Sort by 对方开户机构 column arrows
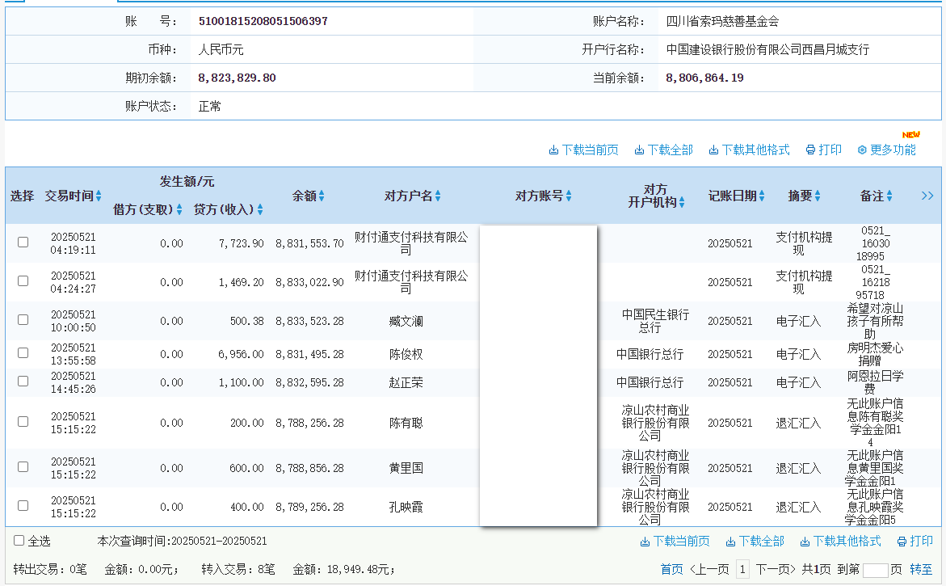The height and width of the screenshot is (586, 946). (682, 203)
